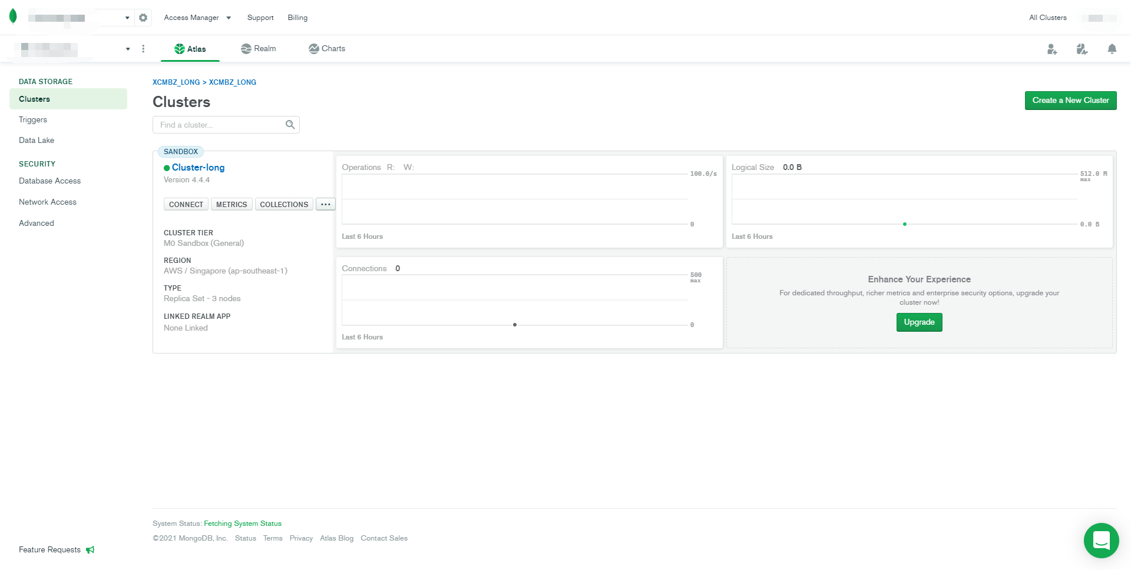
Task: Open organization settings via gear icon
Action: point(143,18)
